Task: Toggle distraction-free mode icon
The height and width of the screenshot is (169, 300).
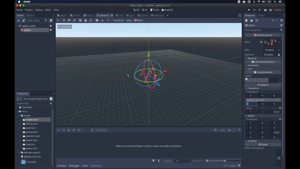Action: [240, 15]
